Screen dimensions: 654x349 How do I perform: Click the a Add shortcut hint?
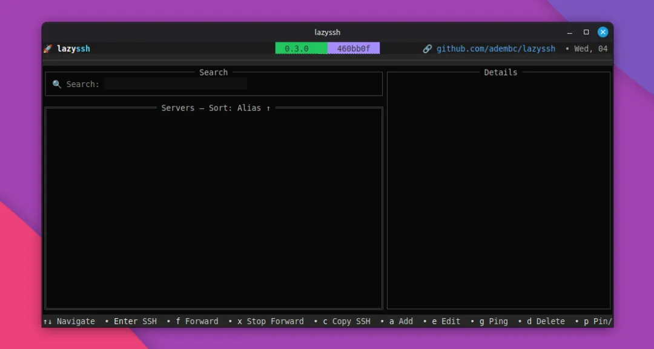pyautogui.click(x=401, y=321)
